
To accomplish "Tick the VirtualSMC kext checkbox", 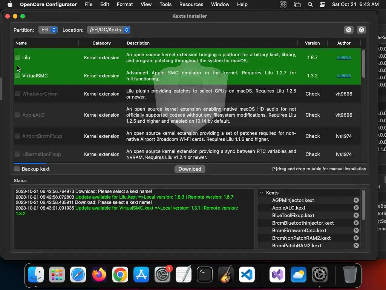I will point(17,76).
